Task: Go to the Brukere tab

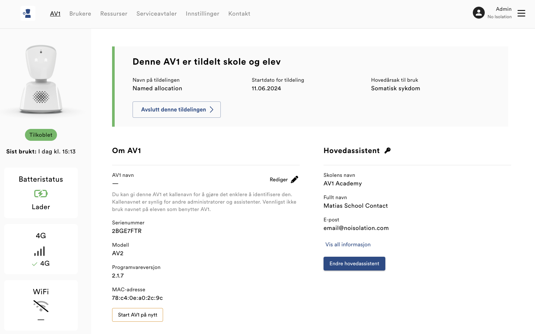Action: coord(80,13)
